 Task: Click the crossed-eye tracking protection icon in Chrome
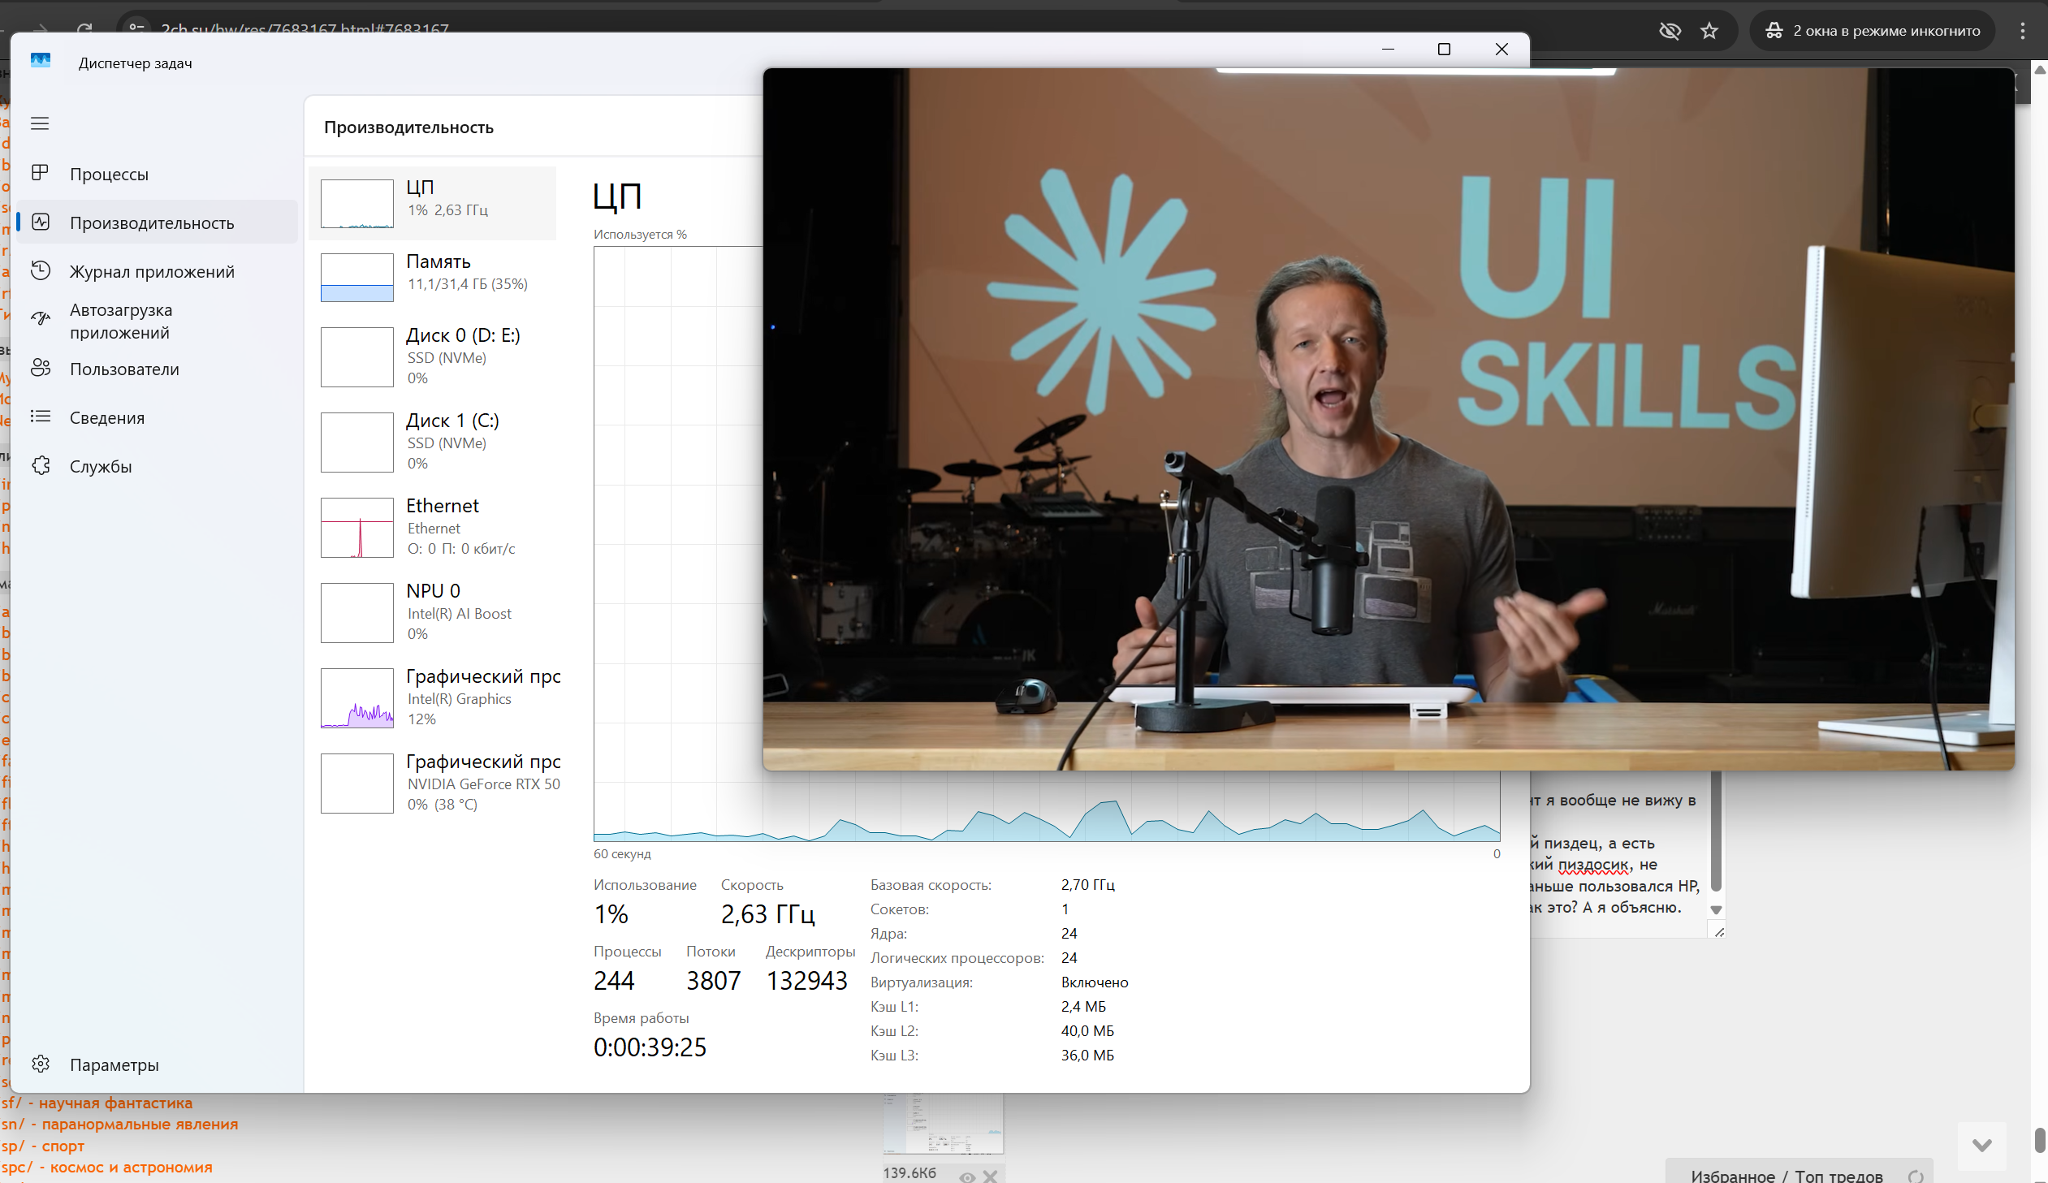pyautogui.click(x=1670, y=31)
